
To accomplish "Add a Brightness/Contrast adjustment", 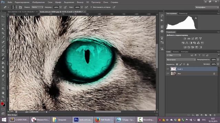I will 185,39.
